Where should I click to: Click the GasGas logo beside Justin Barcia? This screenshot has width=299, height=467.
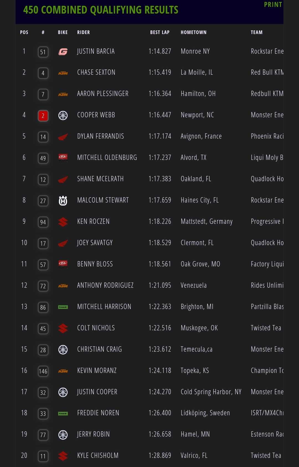(63, 52)
